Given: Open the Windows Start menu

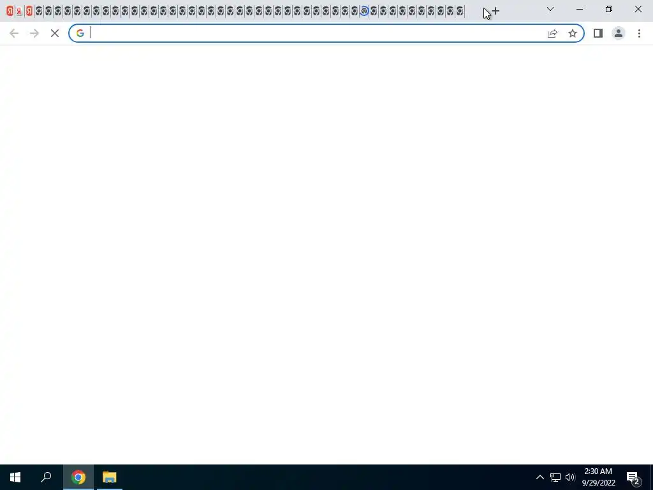Looking at the screenshot, I should coord(15,477).
